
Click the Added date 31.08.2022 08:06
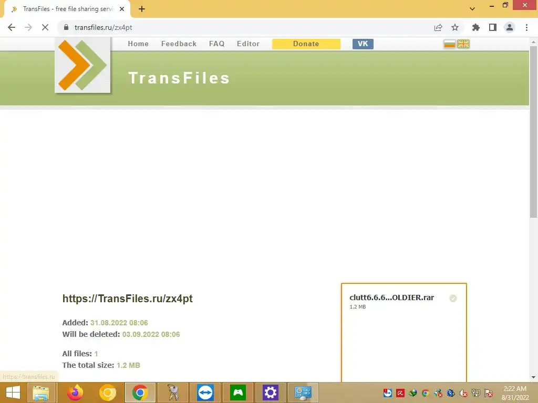[119, 323]
